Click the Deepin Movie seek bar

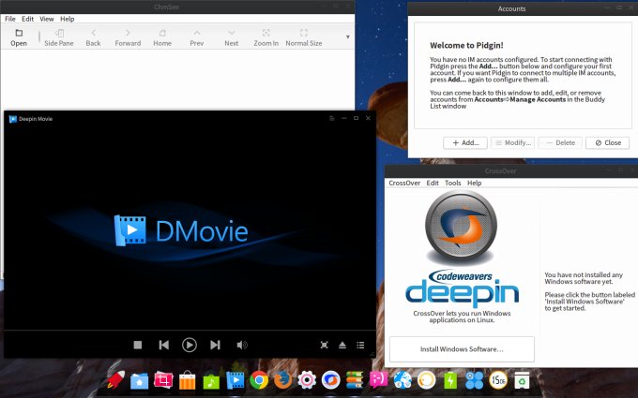click(x=188, y=330)
